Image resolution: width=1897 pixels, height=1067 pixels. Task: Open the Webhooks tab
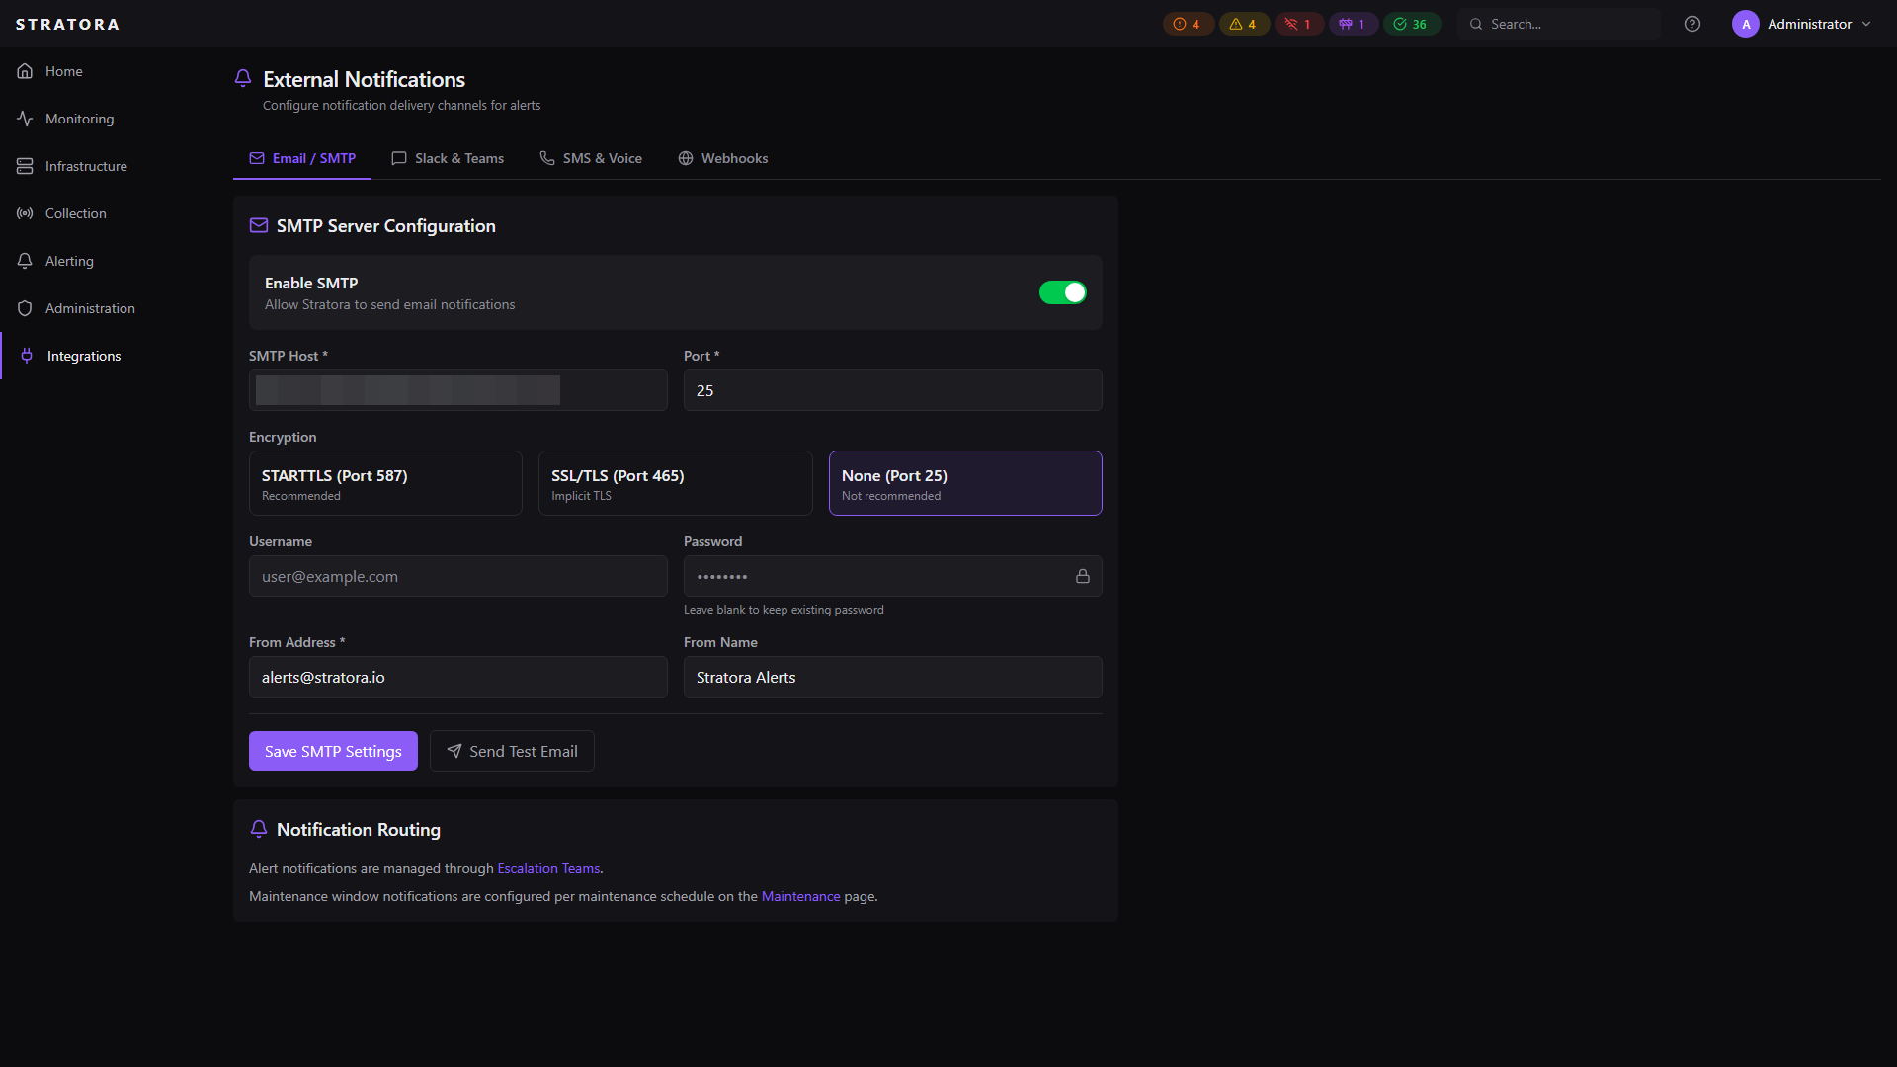723,158
